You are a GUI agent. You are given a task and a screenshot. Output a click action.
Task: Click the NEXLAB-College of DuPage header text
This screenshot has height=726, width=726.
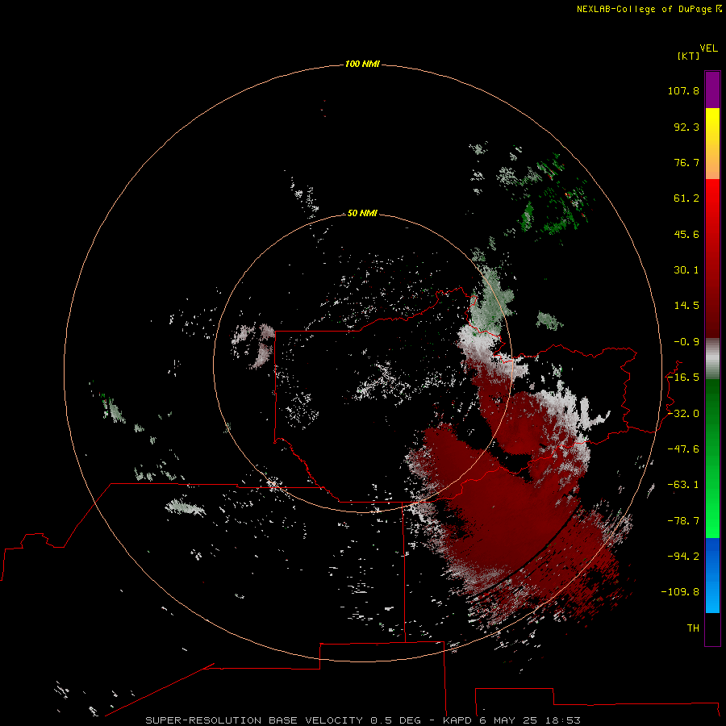644,9
